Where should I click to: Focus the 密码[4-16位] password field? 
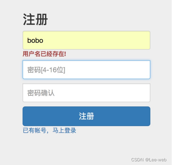[87, 70]
